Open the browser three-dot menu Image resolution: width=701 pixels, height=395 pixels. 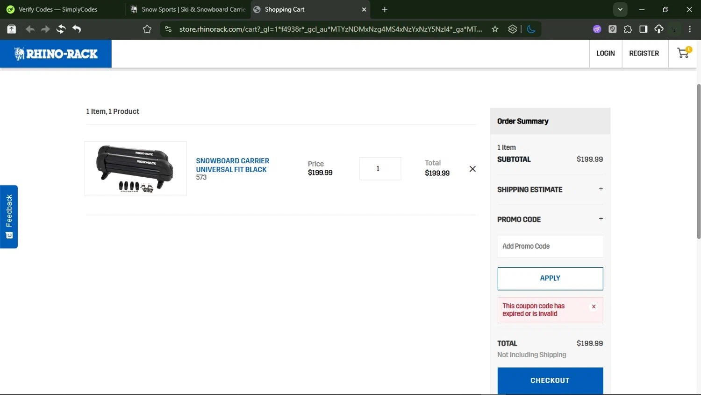click(690, 29)
